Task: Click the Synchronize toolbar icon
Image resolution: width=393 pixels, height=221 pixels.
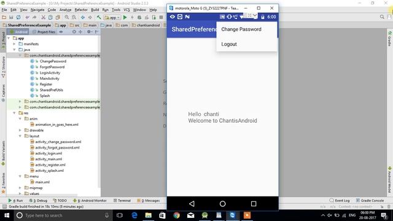Action: (x=18, y=17)
